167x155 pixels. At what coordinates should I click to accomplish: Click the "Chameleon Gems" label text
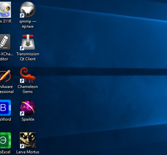pyautogui.click(x=28, y=89)
